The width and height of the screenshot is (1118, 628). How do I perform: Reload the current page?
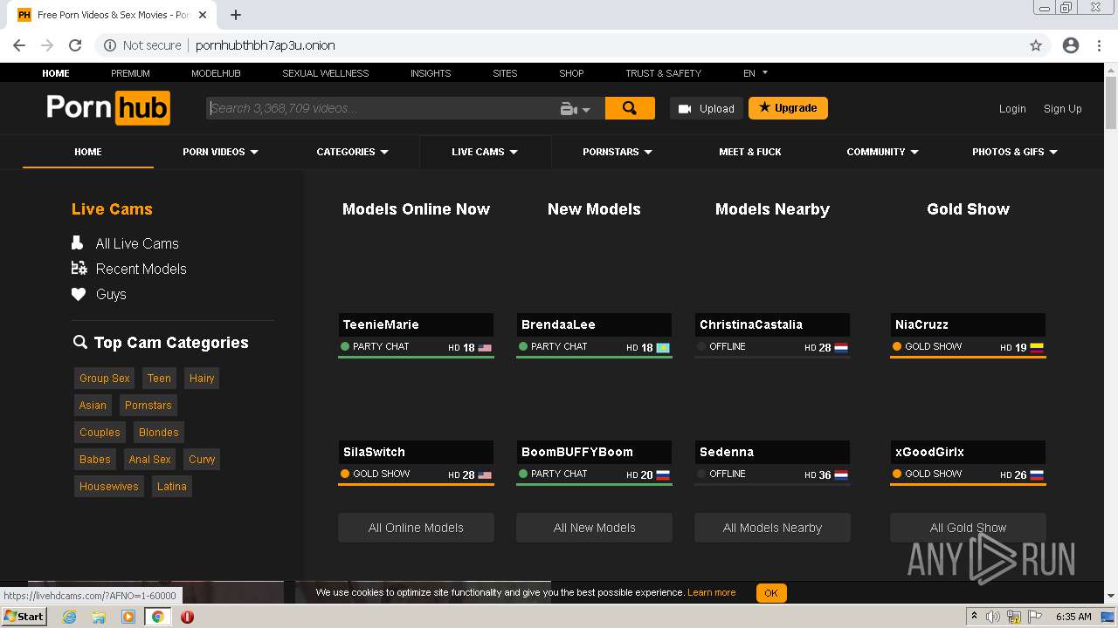(x=75, y=45)
